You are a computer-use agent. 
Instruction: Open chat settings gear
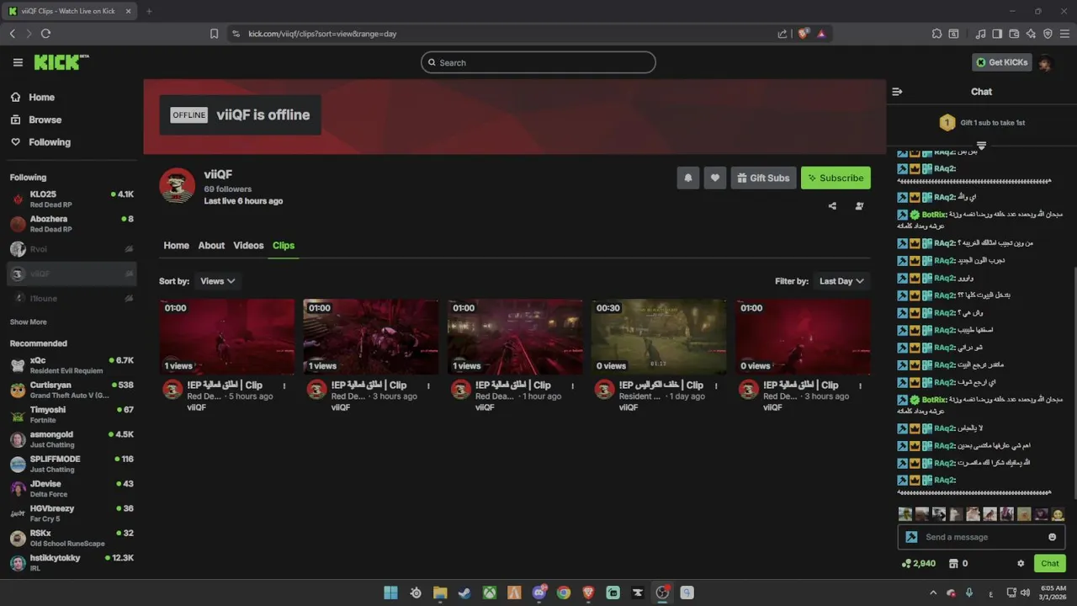pos(1021,563)
